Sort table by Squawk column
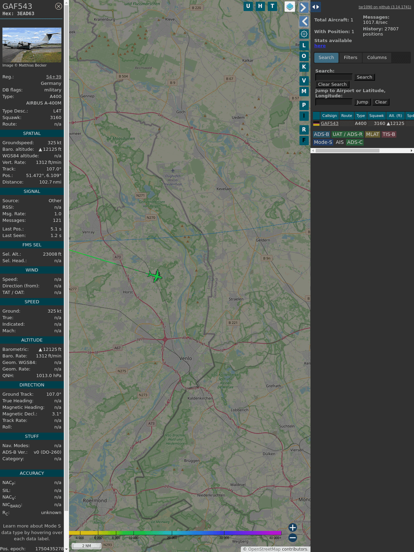Image resolution: width=414 pixels, height=552 pixels. [376, 116]
